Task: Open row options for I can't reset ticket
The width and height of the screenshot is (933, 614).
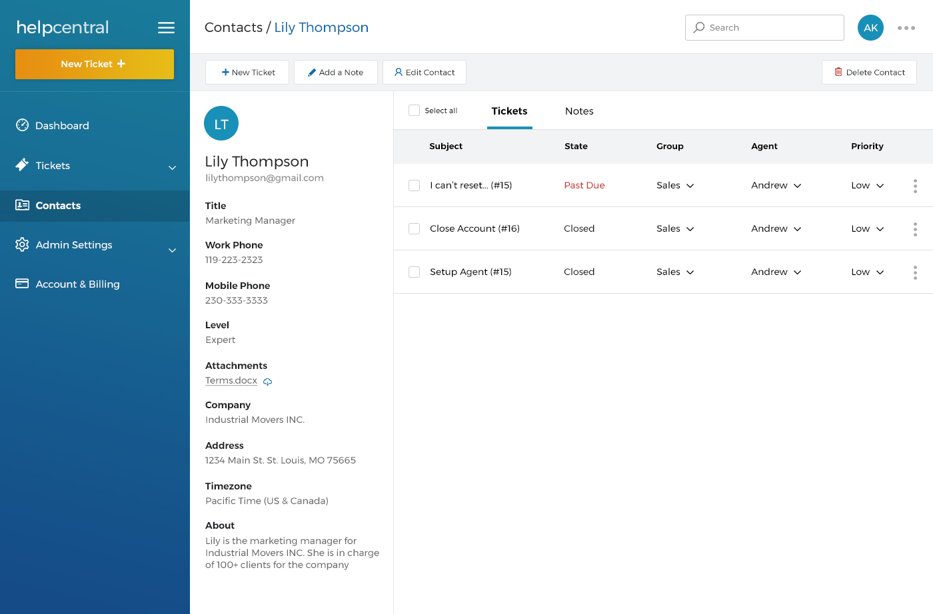Action: pos(915,186)
